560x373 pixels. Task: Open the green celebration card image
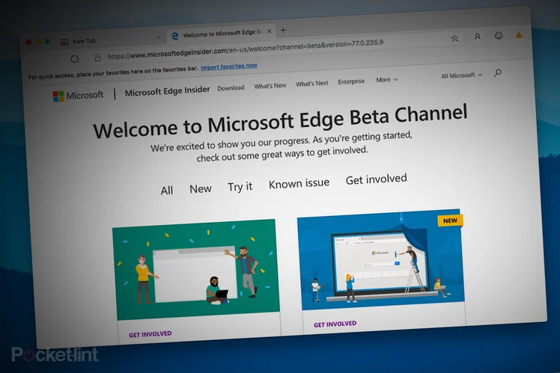196,270
